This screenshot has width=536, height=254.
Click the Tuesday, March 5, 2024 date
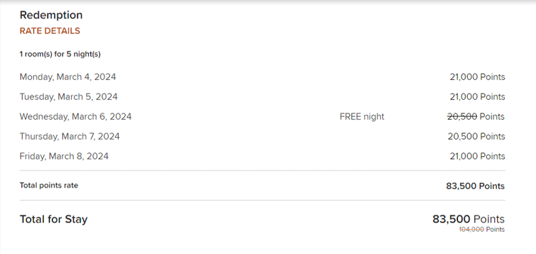point(69,97)
